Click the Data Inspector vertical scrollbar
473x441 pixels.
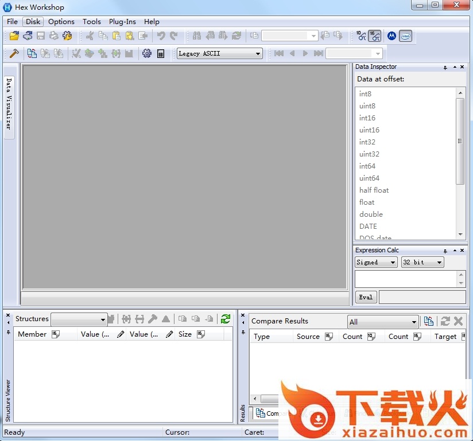click(460, 141)
